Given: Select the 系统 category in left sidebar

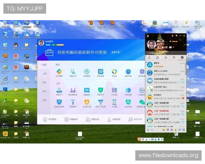Looking at the screenshot, I should pyautogui.click(x=44, y=83).
